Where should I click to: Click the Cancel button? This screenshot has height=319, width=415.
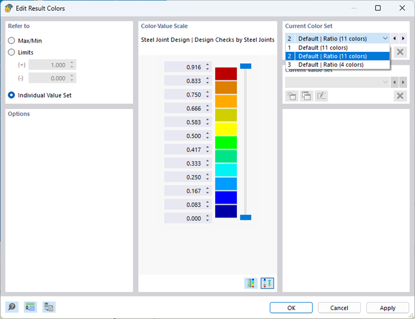[x=339, y=308]
